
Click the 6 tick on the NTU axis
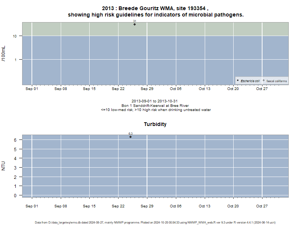pyautogui.click(x=15, y=140)
